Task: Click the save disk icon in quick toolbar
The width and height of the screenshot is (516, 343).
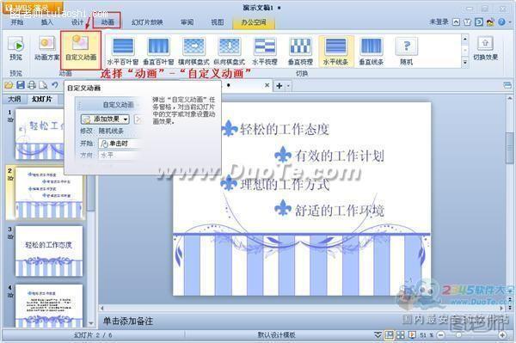Action: point(21,85)
